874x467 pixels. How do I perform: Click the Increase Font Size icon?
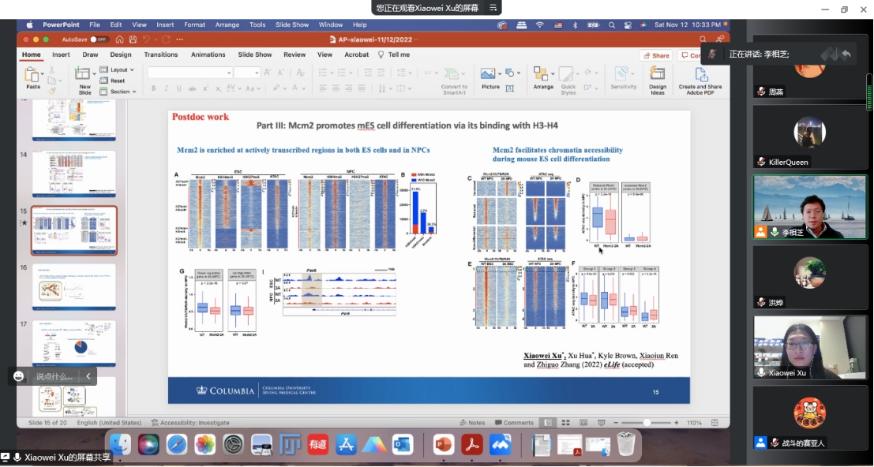click(x=268, y=73)
